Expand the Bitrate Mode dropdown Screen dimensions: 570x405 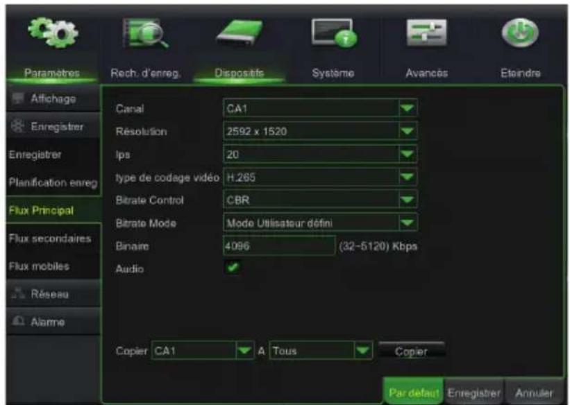(x=320, y=223)
